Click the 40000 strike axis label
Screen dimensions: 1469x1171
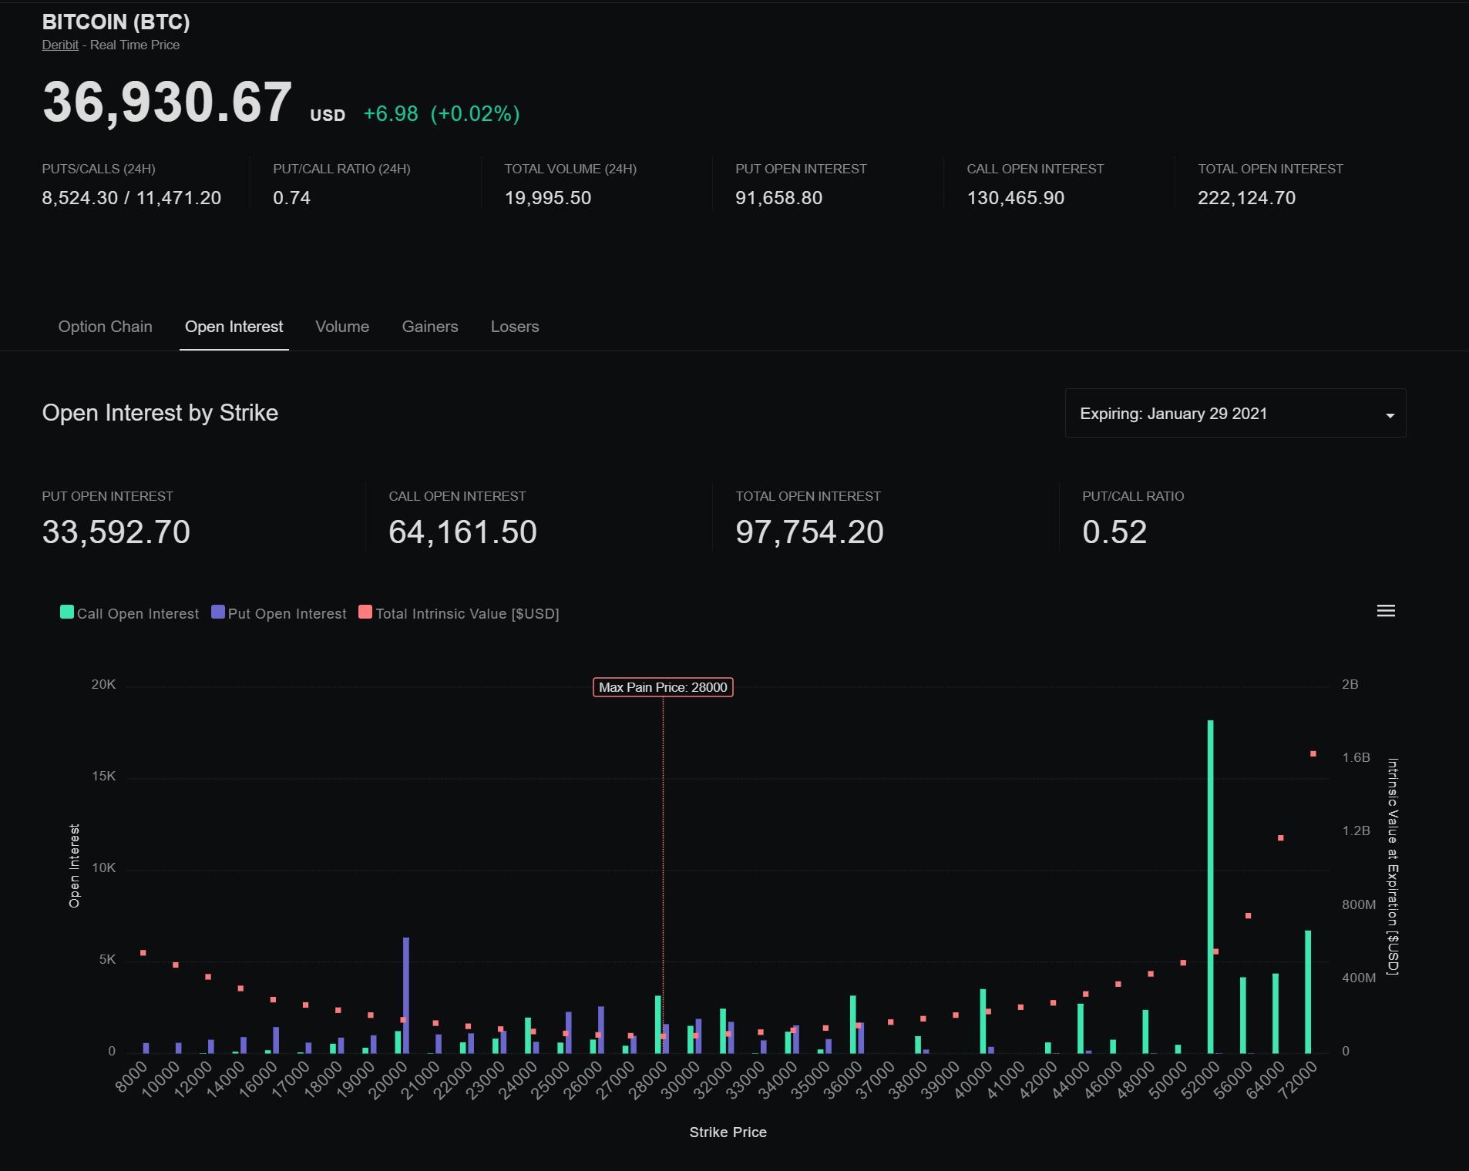(973, 1080)
